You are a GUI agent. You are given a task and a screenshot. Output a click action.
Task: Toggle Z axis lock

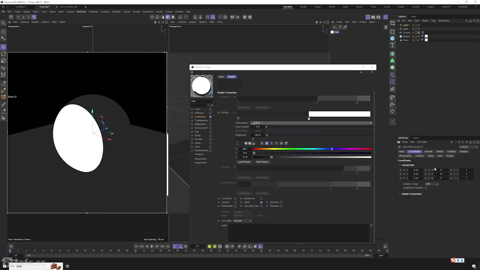point(28,17)
